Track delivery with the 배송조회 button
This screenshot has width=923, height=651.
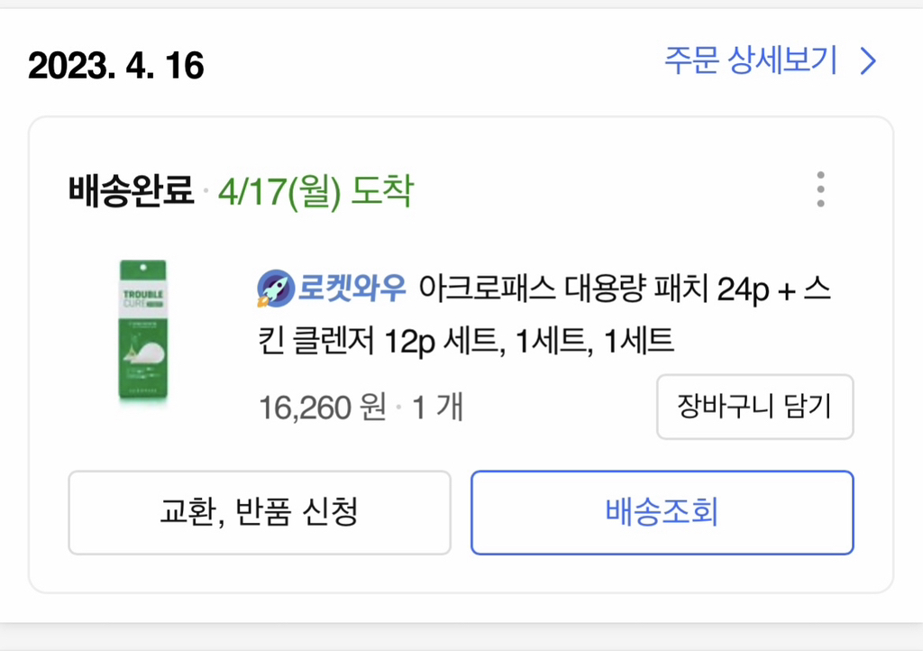point(662,512)
